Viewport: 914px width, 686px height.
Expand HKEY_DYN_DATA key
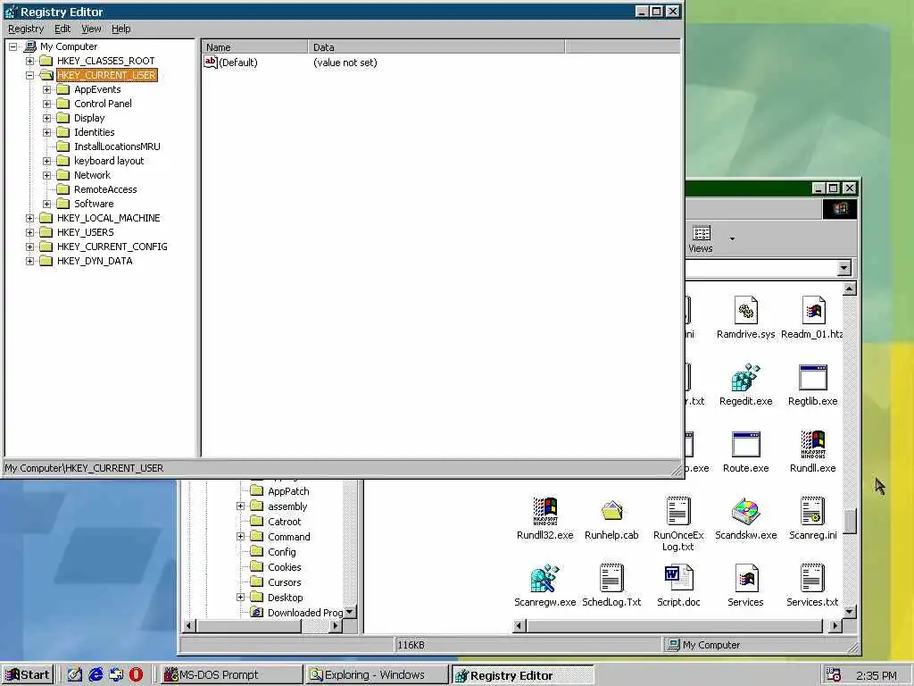pos(29,261)
